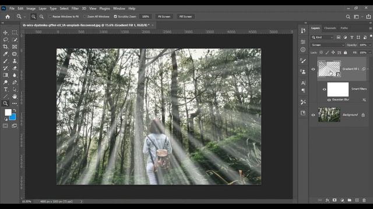The width and height of the screenshot is (373, 209).
Task: Delete layer using trash icon
Action: pos(364,200)
